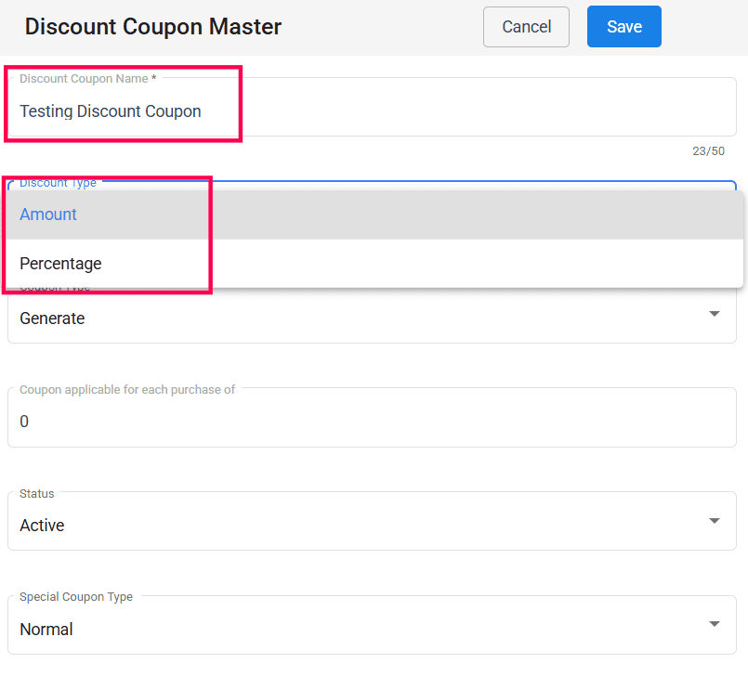Open the Special Coupon Type arrow icon
The height and width of the screenshot is (676, 748).
(714, 625)
